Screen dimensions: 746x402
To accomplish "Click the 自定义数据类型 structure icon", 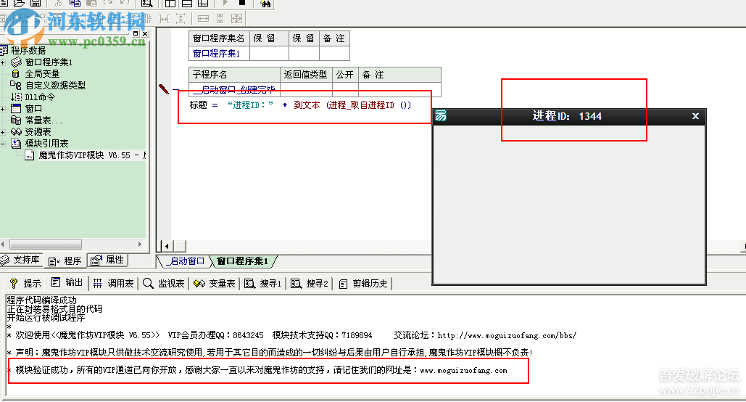I will (16, 85).
